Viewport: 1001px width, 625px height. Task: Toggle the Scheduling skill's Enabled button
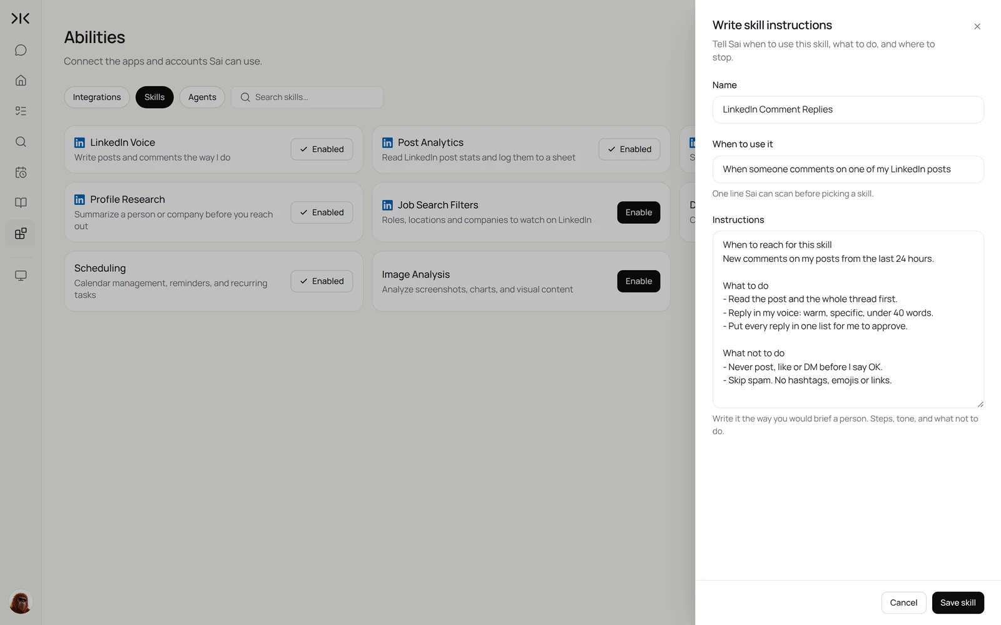tap(322, 281)
